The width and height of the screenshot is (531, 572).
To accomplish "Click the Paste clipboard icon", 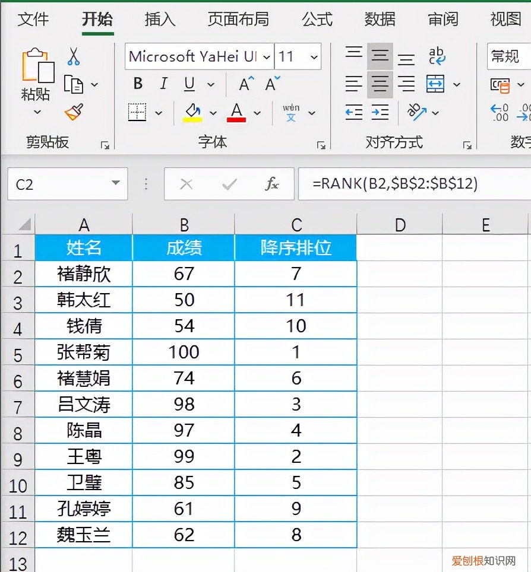I will (x=38, y=65).
